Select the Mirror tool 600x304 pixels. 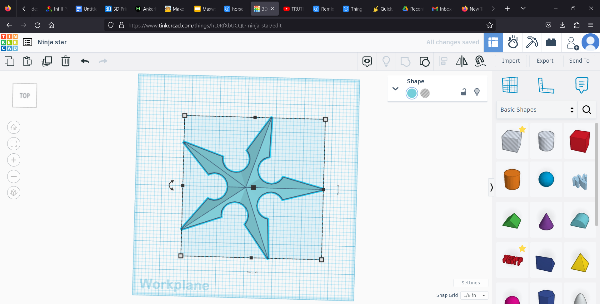462,61
